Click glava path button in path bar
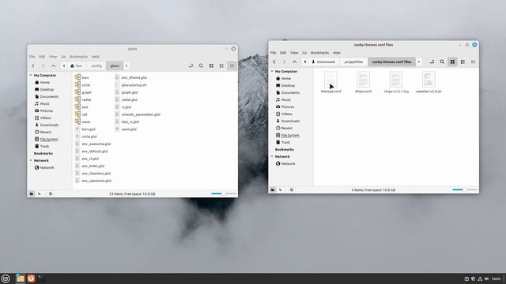The height and width of the screenshot is (284, 506). coord(115,65)
